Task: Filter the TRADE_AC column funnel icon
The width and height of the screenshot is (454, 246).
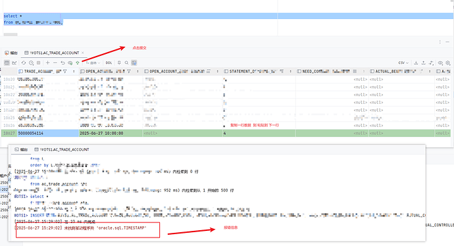Action: pyautogui.click(x=65, y=71)
